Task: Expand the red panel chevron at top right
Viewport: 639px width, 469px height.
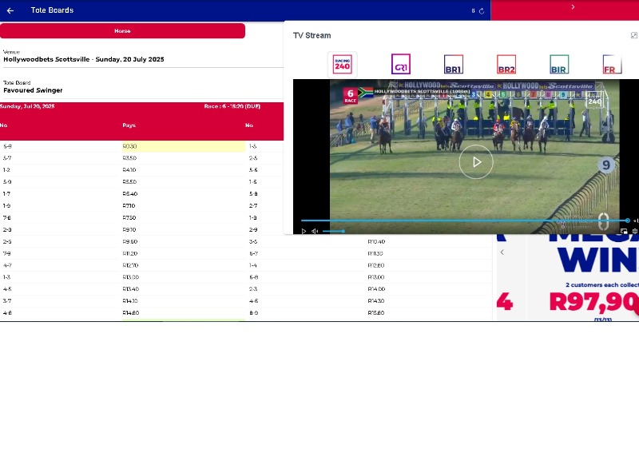Action: [x=573, y=7]
